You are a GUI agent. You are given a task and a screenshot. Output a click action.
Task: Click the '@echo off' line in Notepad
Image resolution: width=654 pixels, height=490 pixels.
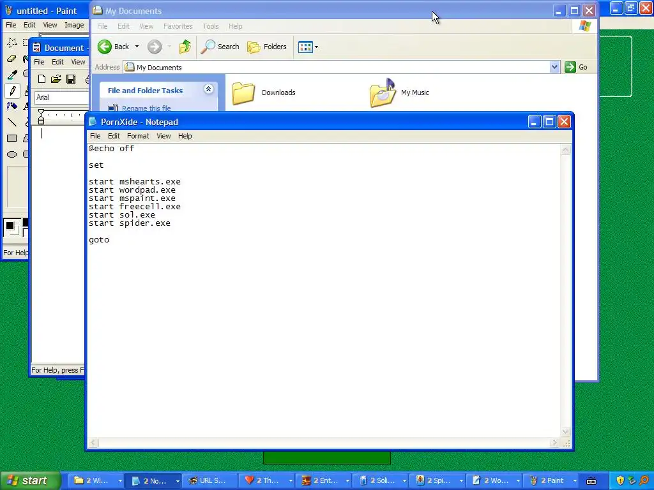[111, 148]
